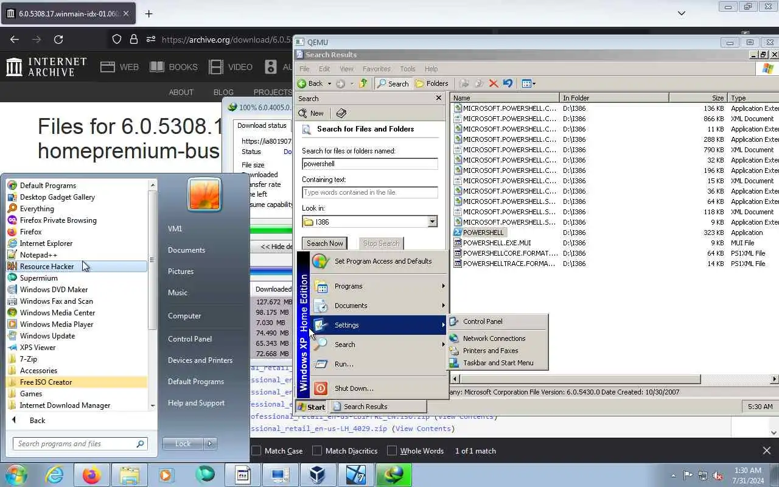Choose Run... in XP Start menu

380,363
